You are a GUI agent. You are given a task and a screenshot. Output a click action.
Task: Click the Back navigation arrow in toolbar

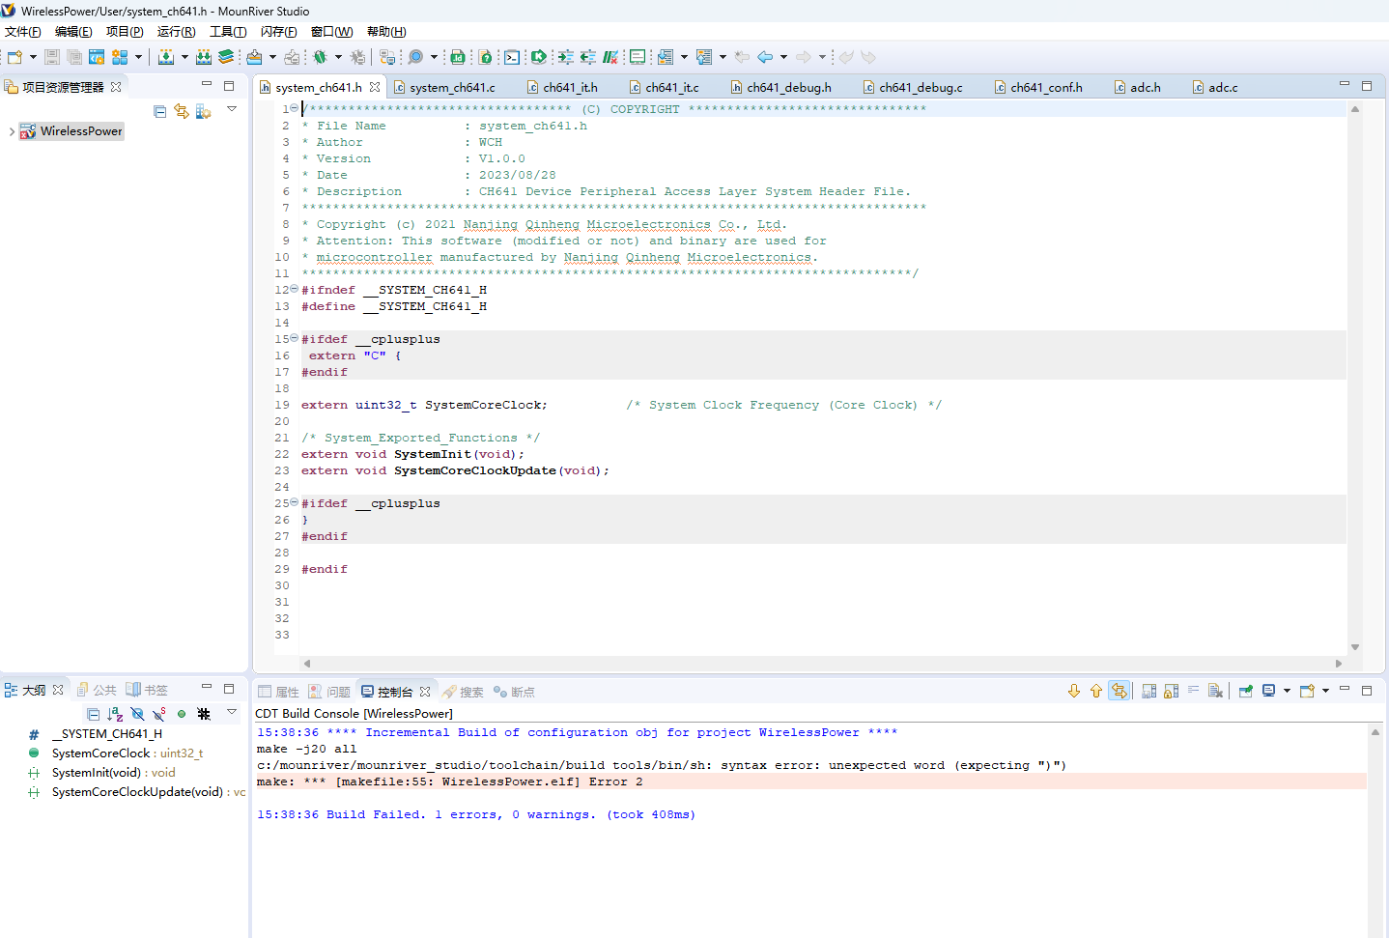coord(765,57)
